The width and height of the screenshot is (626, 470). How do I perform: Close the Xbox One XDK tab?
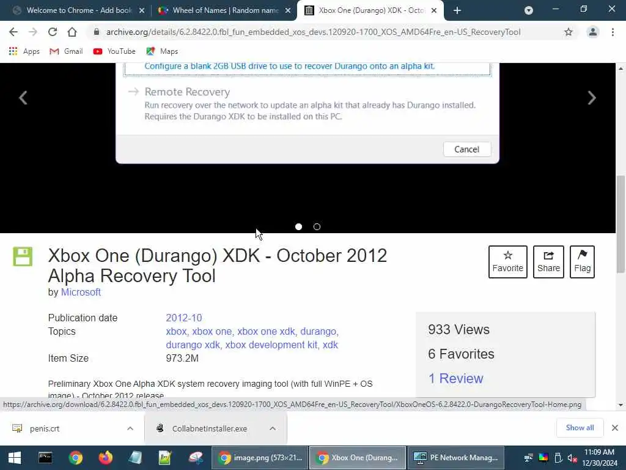(x=434, y=10)
